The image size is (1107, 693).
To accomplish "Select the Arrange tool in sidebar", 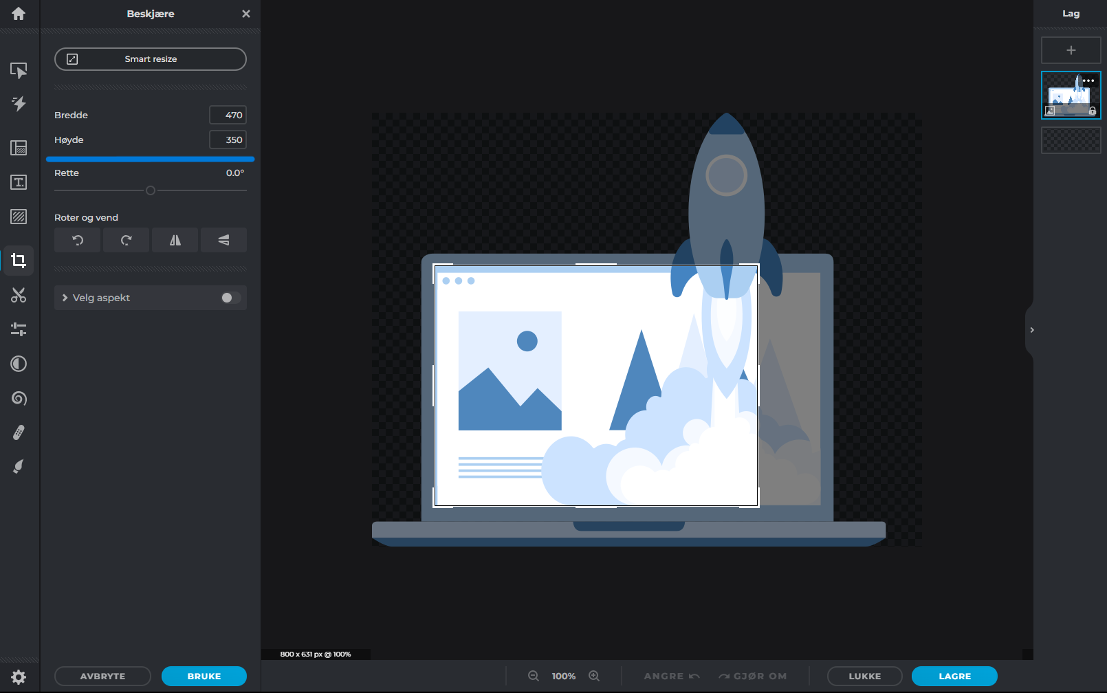I will click(x=19, y=71).
